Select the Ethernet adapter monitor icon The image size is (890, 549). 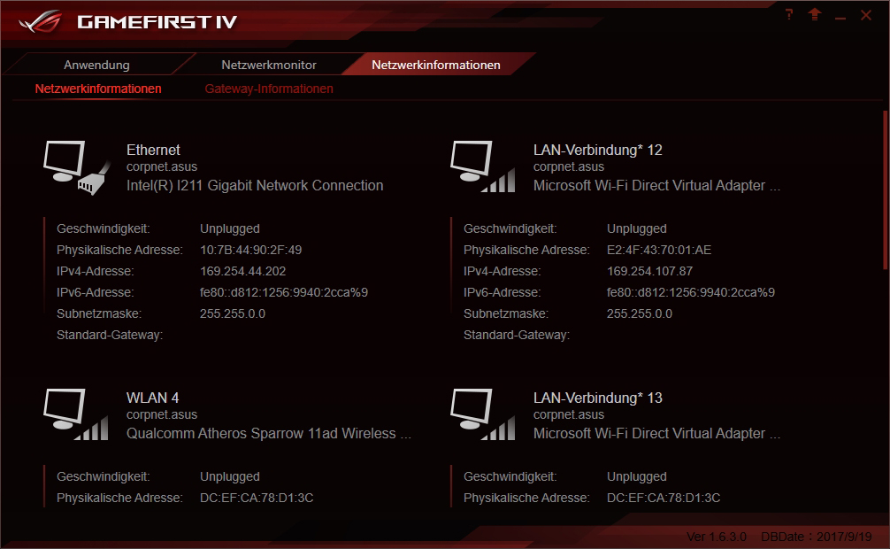click(x=77, y=167)
